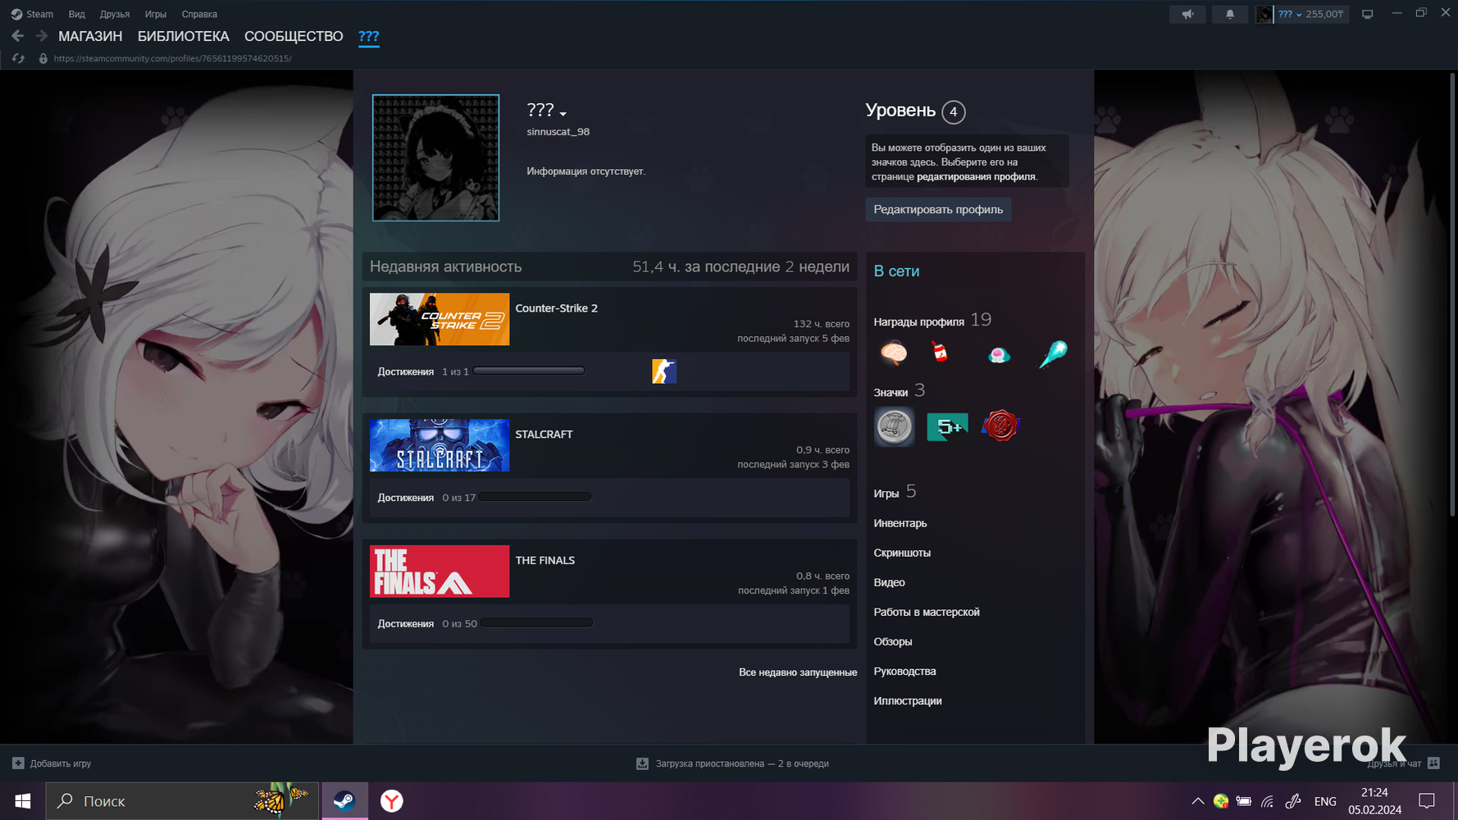Go back with the left arrow
The height and width of the screenshot is (820, 1458).
(17, 36)
